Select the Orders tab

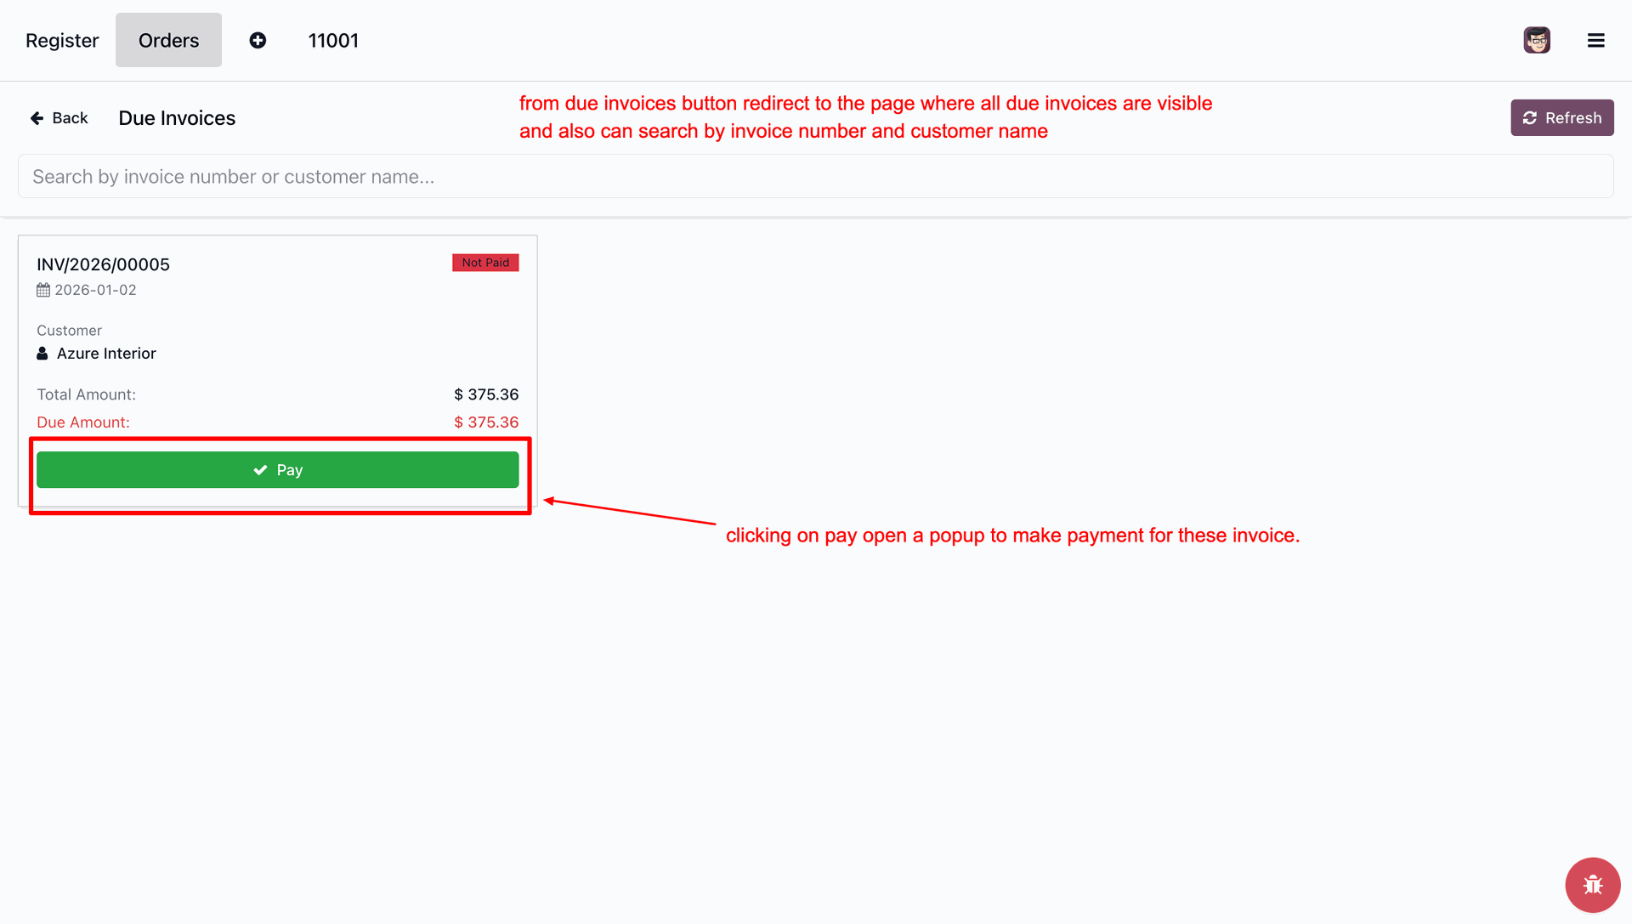(168, 41)
